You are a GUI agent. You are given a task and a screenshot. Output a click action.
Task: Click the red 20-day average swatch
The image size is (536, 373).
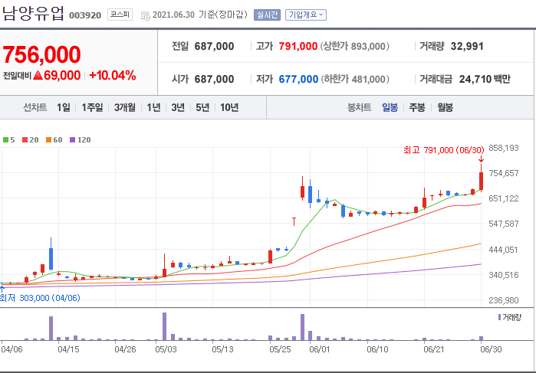pos(25,139)
